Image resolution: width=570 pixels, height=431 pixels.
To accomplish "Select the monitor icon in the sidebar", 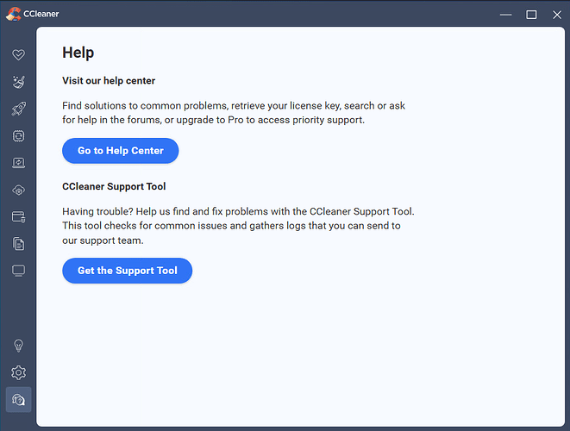I will click(x=18, y=271).
